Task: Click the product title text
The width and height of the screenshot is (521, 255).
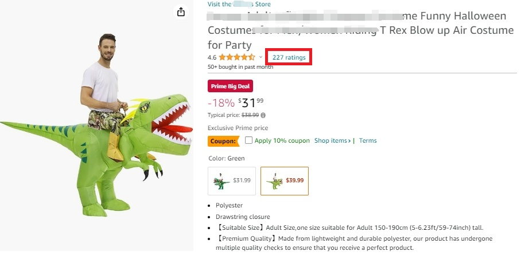Action: 360,30
